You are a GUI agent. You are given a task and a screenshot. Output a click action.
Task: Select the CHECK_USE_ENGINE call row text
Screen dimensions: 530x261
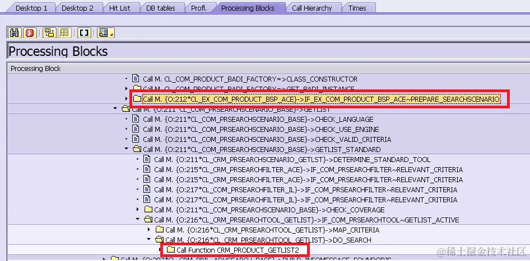pos(261,129)
